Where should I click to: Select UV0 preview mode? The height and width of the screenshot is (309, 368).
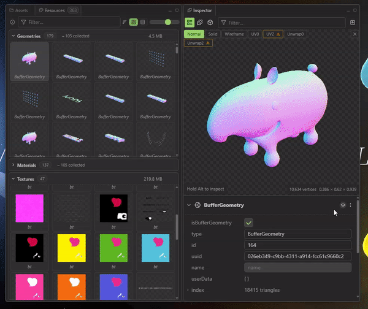click(255, 34)
